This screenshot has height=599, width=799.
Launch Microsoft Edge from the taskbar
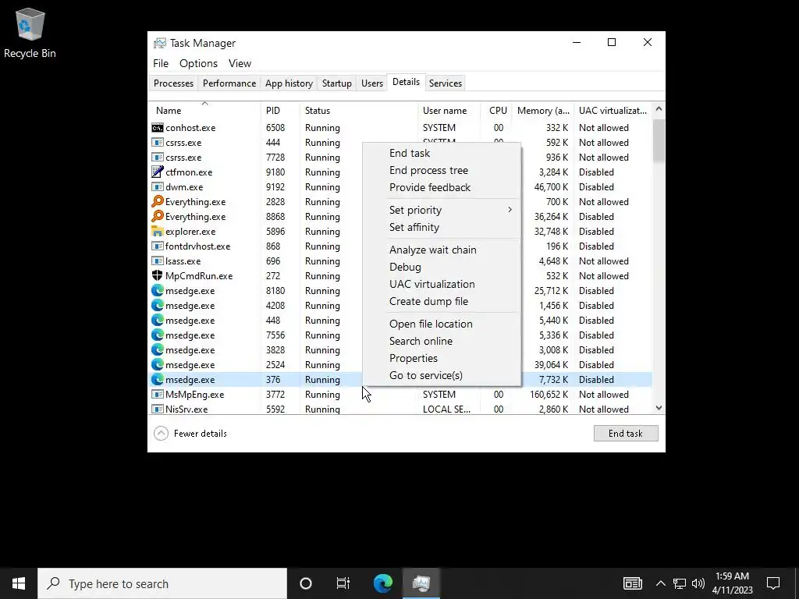[382, 583]
